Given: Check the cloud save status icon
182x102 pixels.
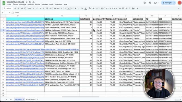Looking at the screenshot, I should [34, 2].
